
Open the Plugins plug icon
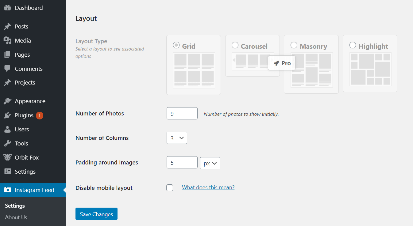coord(7,115)
